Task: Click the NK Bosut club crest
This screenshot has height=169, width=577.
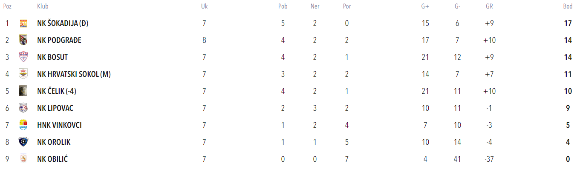Action: pos(23,57)
